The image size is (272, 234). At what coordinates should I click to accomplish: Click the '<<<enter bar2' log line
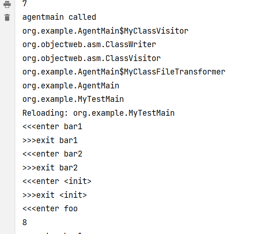tap(52, 154)
